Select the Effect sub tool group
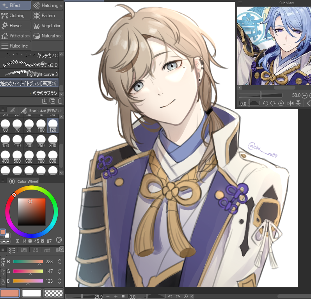 pyautogui.click(x=16, y=5)
